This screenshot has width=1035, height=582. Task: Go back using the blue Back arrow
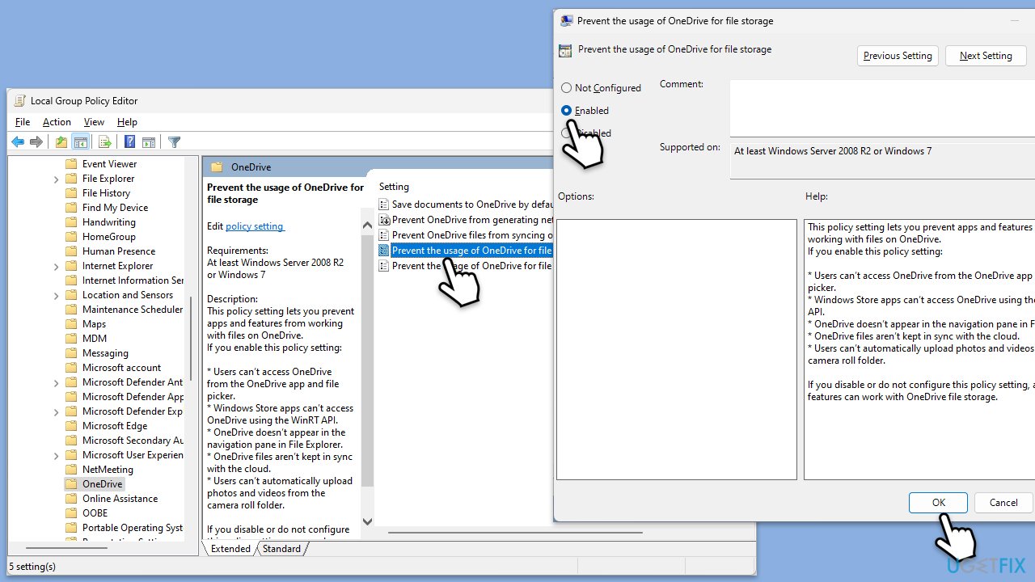point(17,142)
